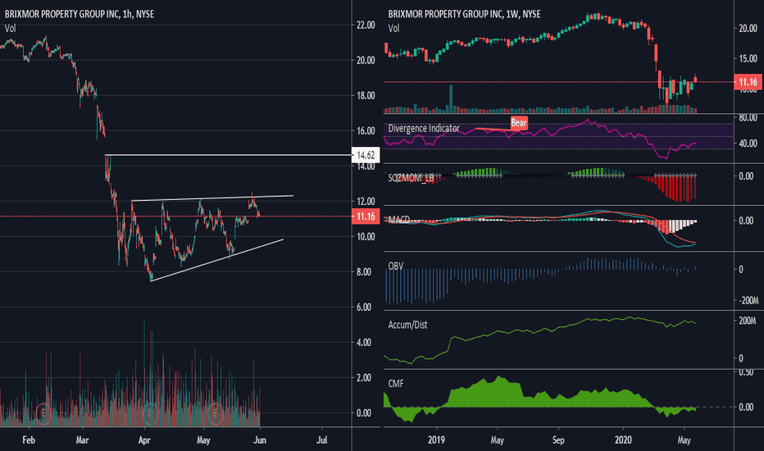Select the OBV indicator legend

point(396,266)
